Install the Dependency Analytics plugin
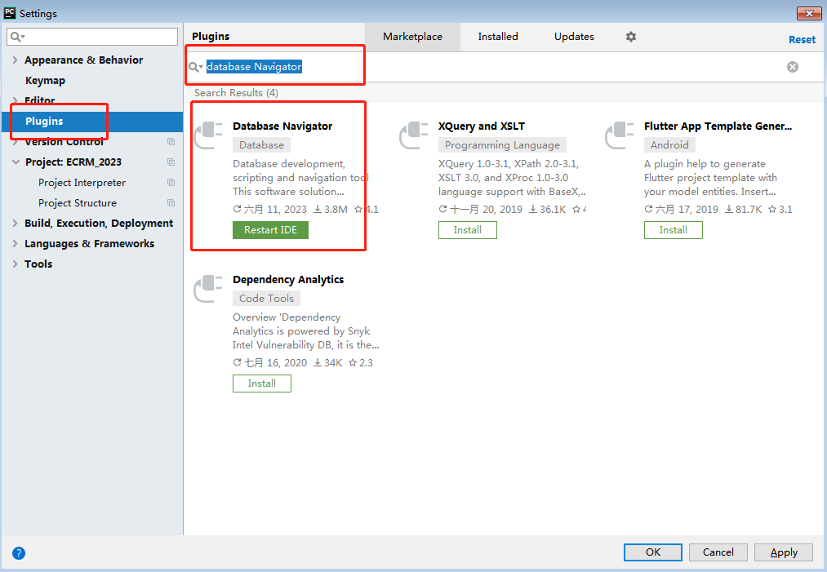The height and width of the screenshot is (572, 827). [261, 384]
